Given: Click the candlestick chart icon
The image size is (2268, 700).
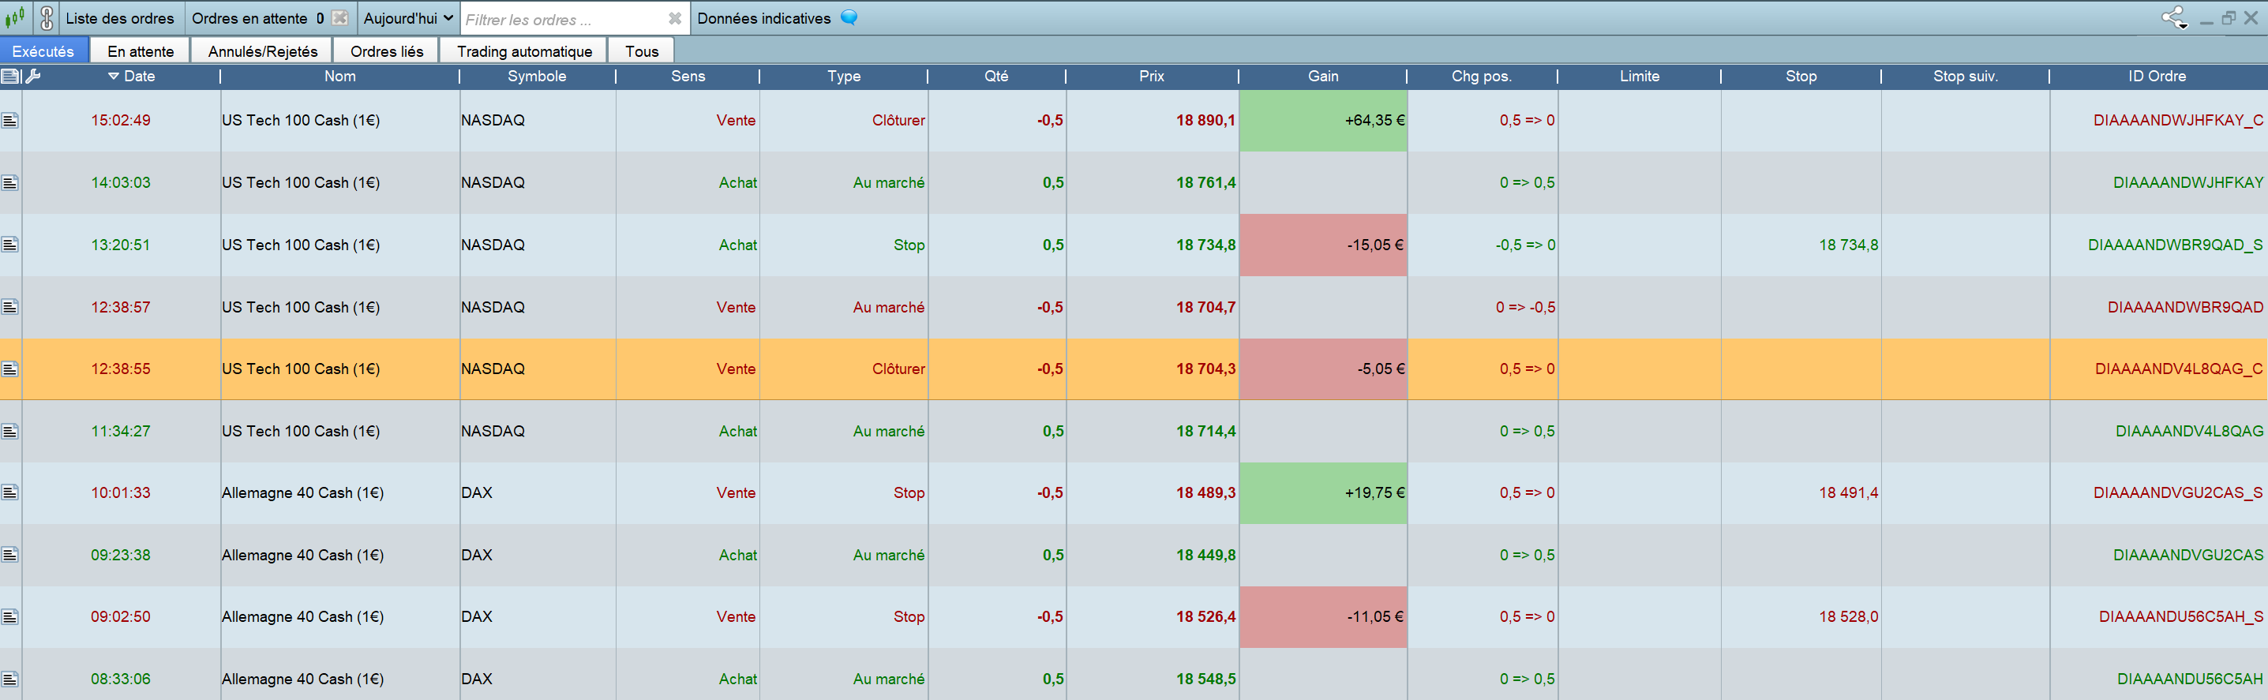Looking at the screenshot, I should [15, 17].
